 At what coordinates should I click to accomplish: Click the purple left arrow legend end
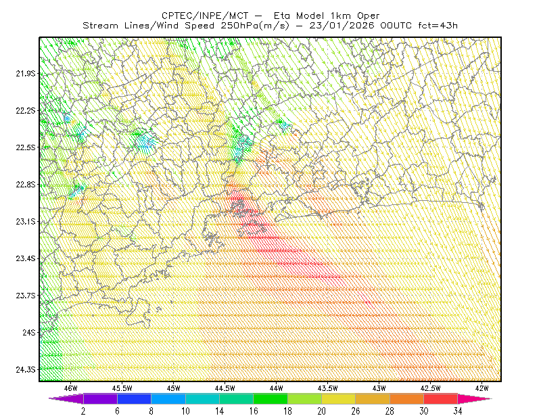click(66, 398)
